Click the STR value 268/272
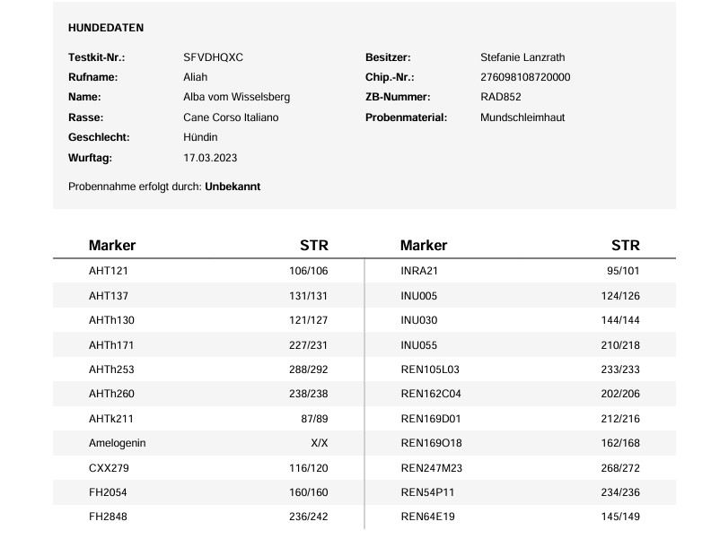The width and height of the screenshot is (711, 539). tap(620, 467)
